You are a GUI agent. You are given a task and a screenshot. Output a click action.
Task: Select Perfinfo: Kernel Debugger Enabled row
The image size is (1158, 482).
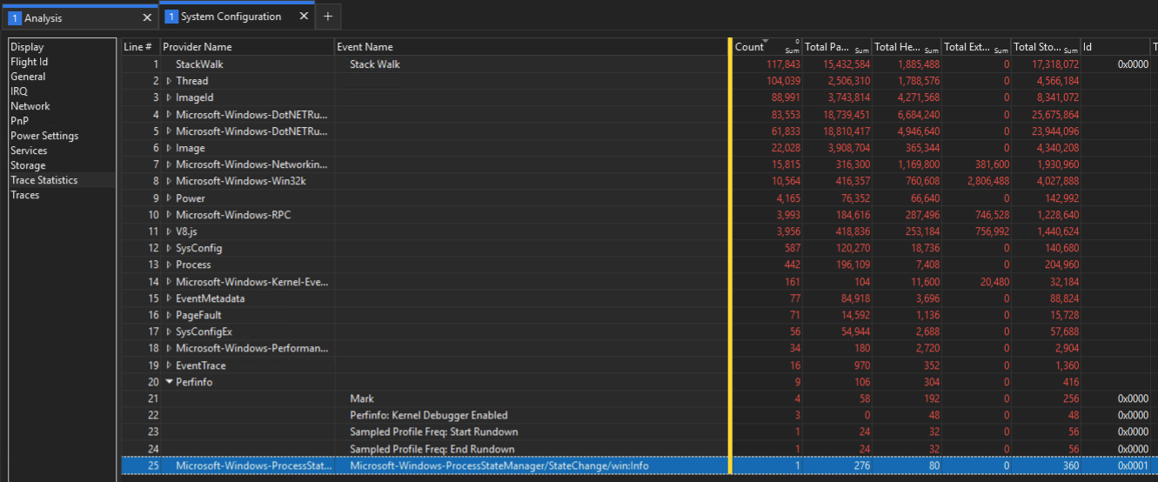pos(429,416)
